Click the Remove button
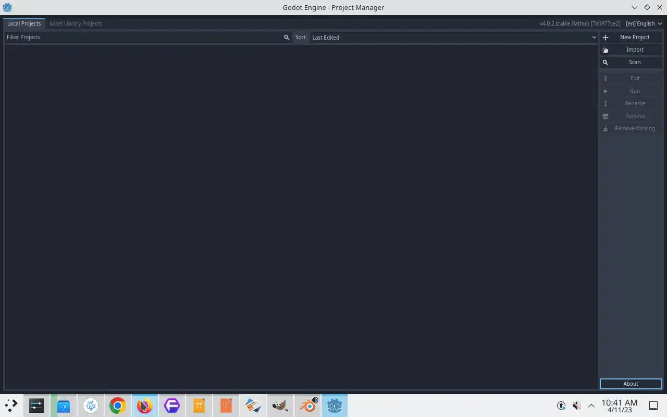Viewport: 667px width, 417px height. [631, 116]
